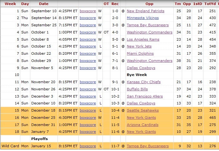The image size is (219, 151).
Task: Go to Los Angeles Rams page
Action: click(x=143, y=39)
